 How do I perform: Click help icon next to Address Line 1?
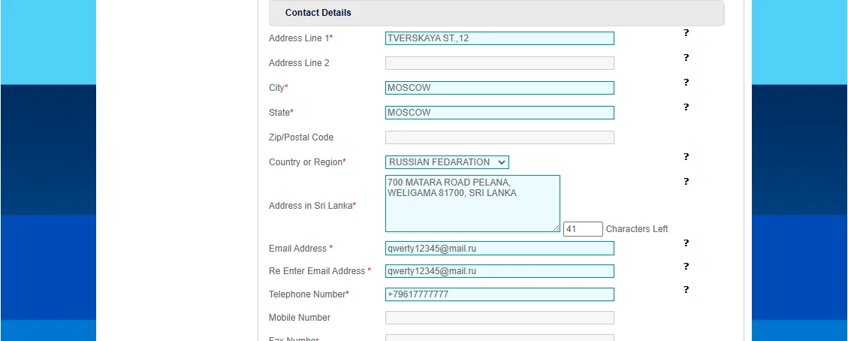coord(686,33)
